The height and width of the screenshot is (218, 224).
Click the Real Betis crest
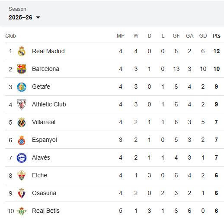click(22, 211)
